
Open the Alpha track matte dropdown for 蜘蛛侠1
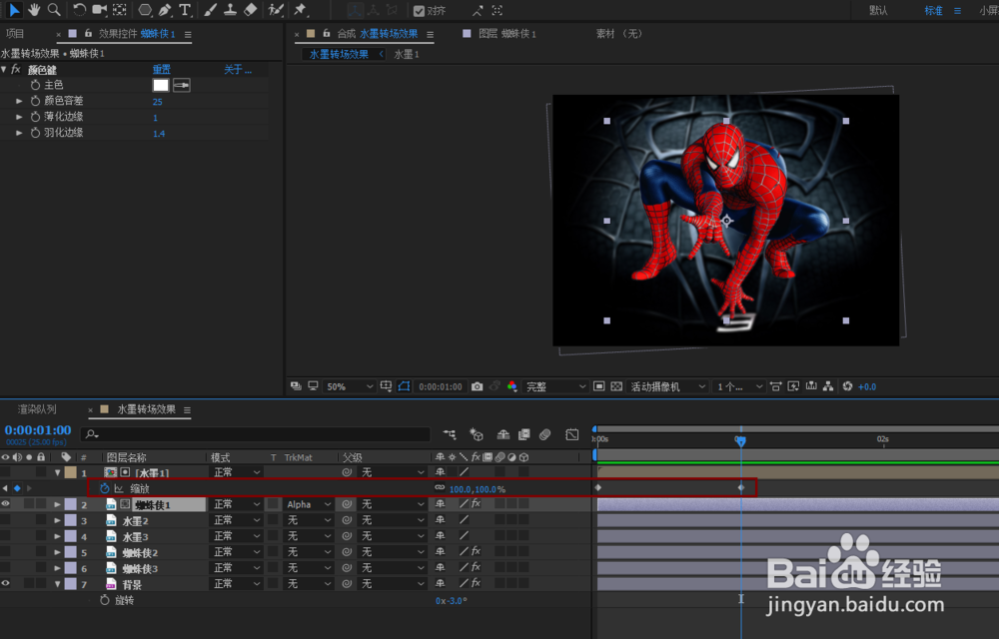click(308, 504)
